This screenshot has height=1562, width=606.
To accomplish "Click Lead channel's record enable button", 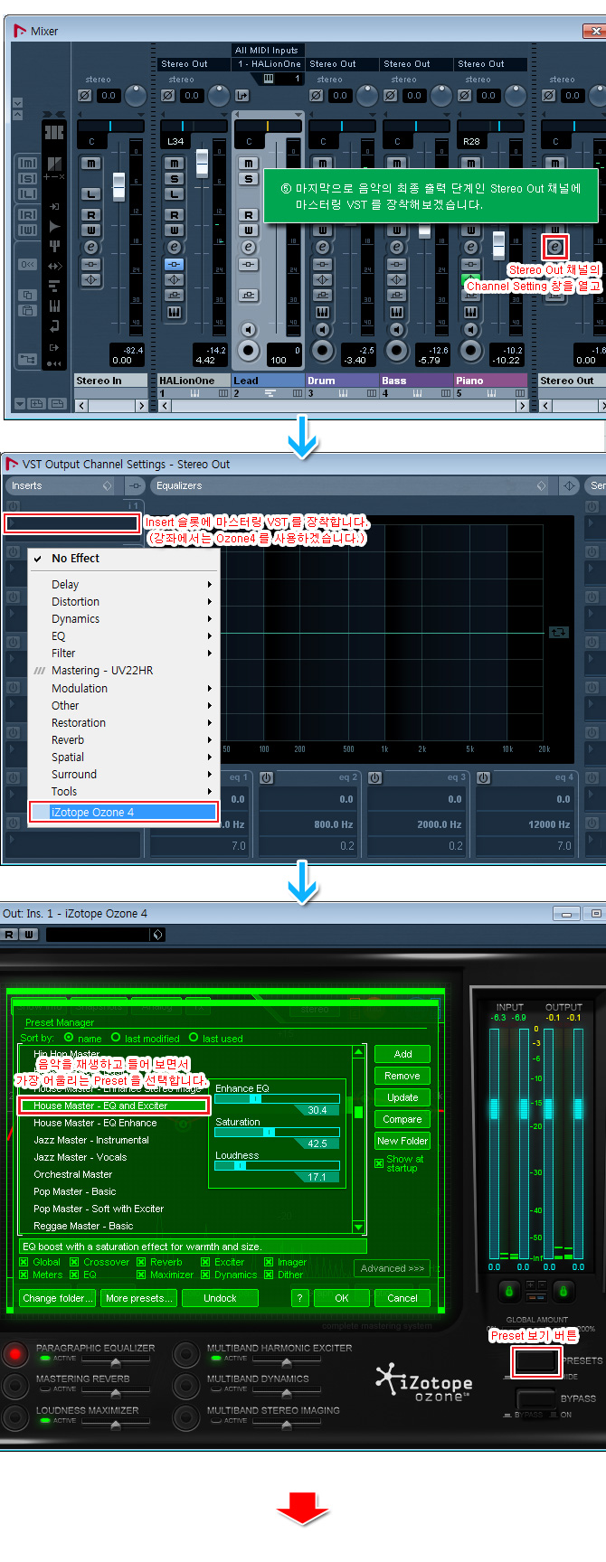I will (248, 351).
